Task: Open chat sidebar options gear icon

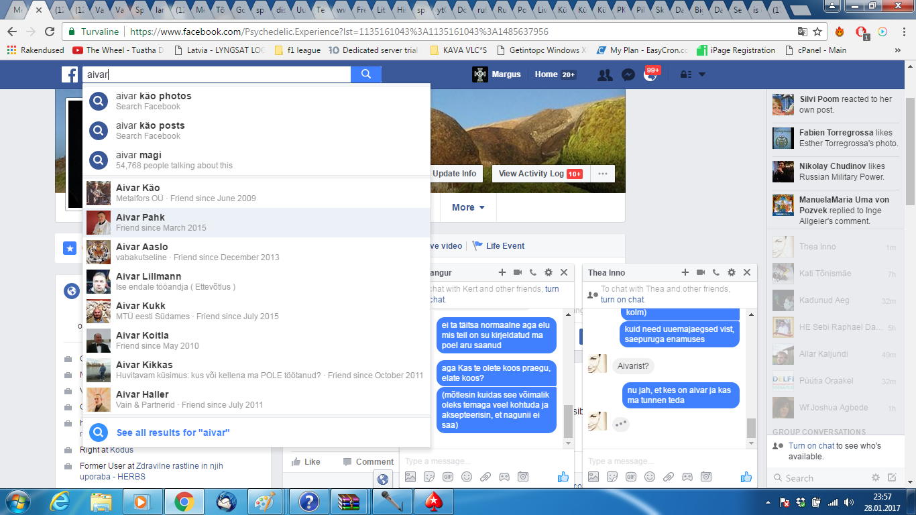Action: click(x=875, y=477)
